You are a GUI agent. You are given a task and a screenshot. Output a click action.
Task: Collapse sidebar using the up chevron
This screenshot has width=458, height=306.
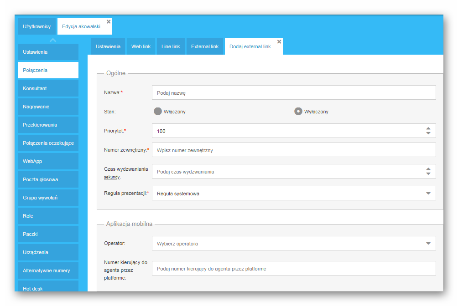(x=53, y=40)
